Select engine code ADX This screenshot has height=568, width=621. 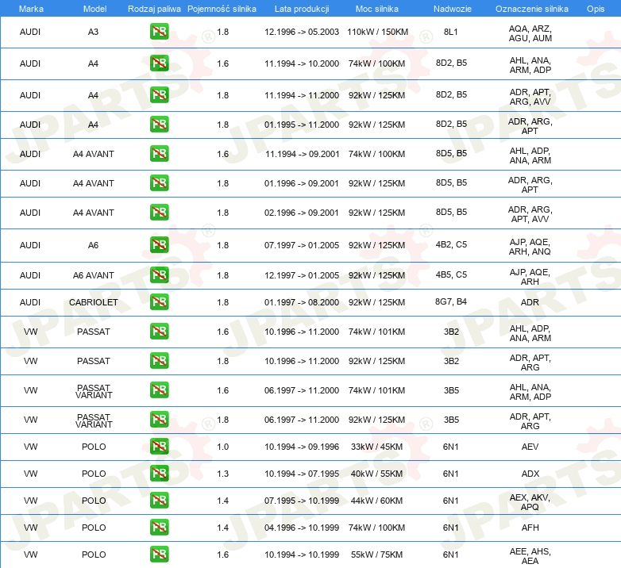click(530, 474)
